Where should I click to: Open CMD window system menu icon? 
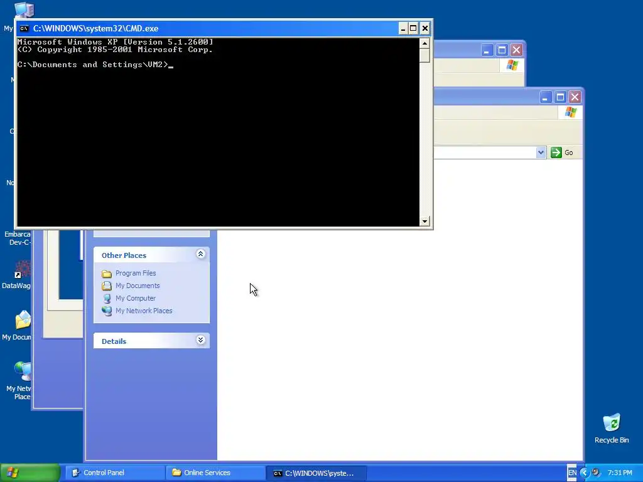coord(24,28)
